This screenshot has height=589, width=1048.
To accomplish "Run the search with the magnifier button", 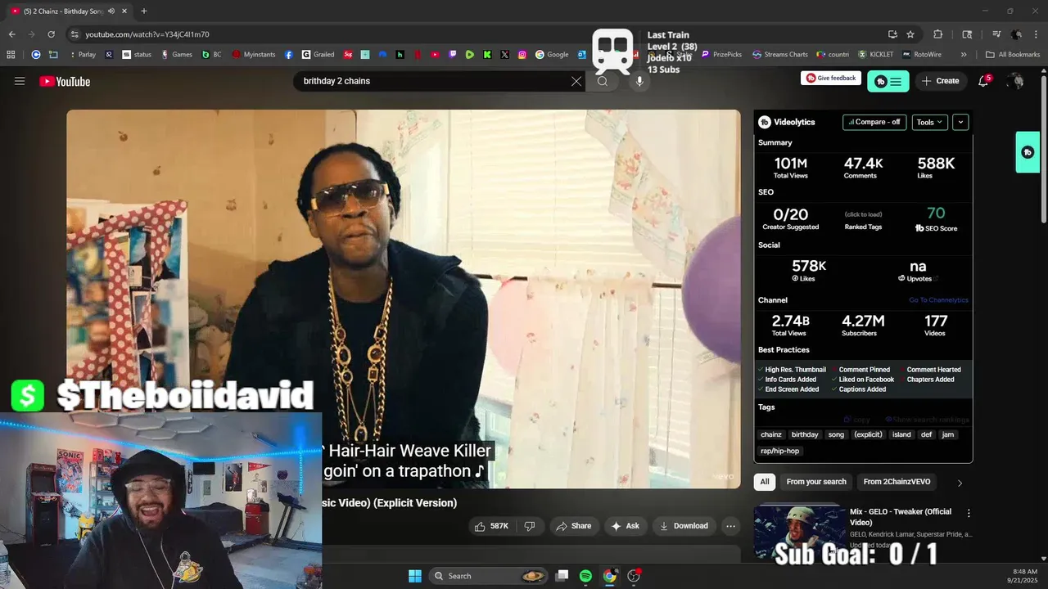I will (x=603, y=81).
